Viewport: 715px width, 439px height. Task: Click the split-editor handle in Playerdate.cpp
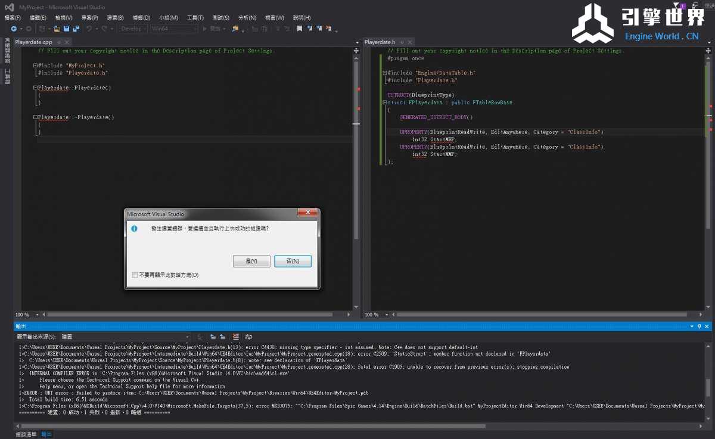pos(356,51)
